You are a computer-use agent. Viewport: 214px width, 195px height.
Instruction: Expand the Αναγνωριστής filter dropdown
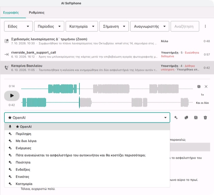pos(149,26)
